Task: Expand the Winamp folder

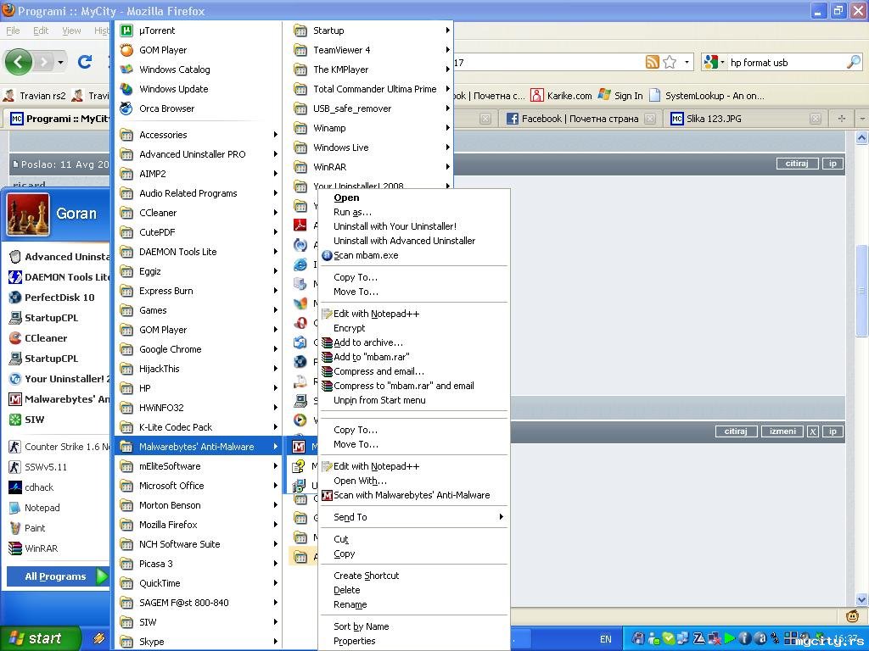Action: (x=372, y=128)
